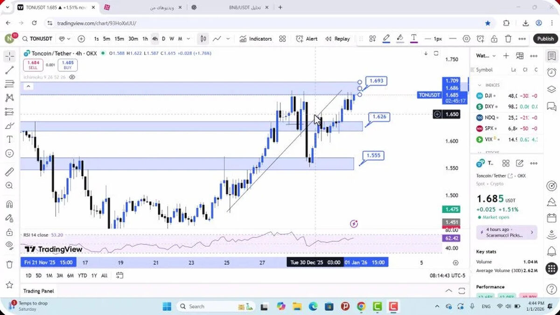Open the go to date calendar icon
The image size is (560, 315).
[119, 275]
